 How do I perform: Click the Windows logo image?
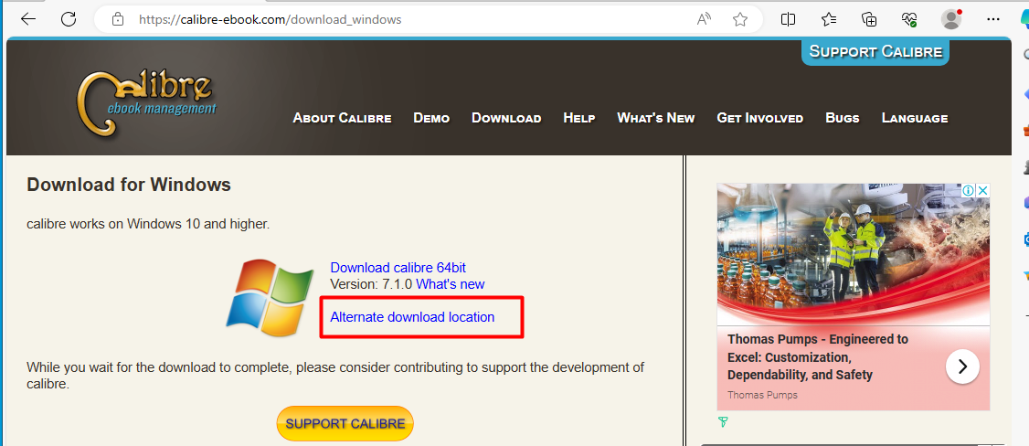270,298
